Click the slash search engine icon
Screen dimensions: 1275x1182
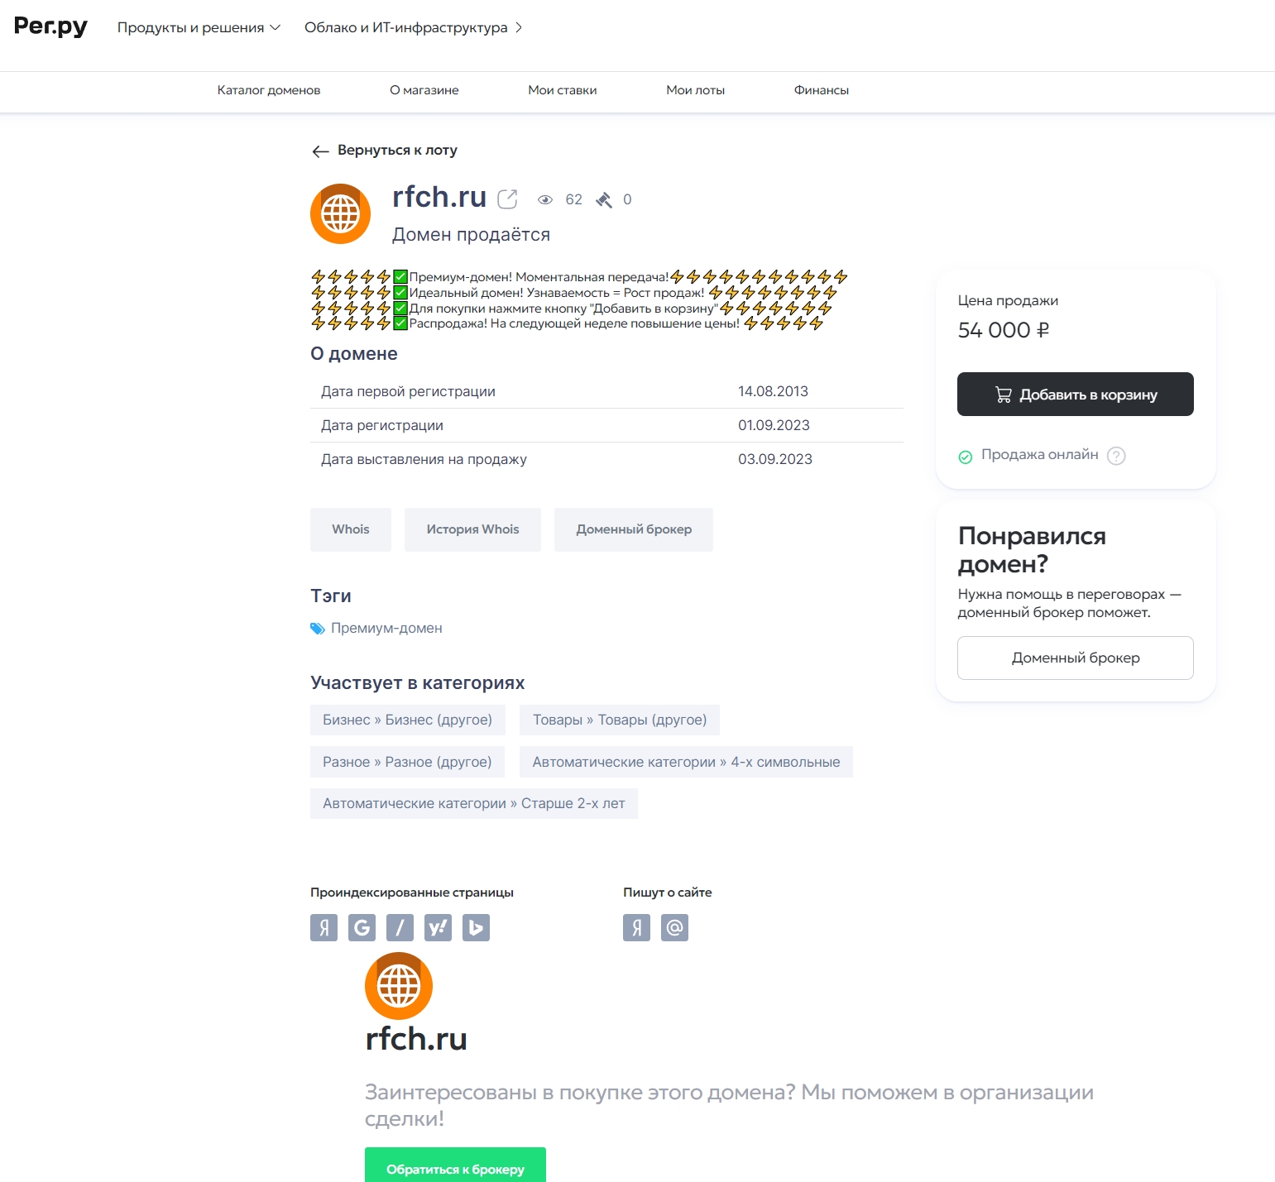point(400,927)
